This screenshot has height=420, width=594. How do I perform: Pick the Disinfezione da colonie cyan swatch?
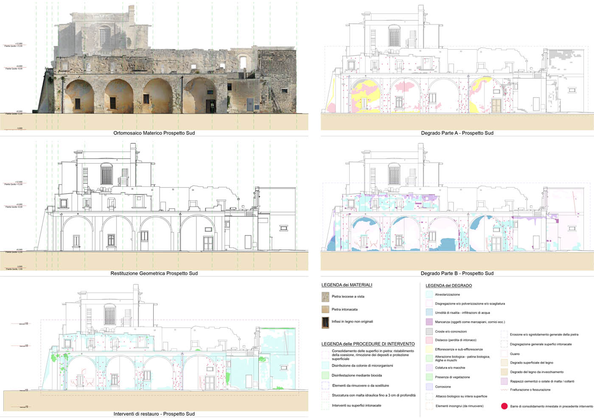(325, 365)
